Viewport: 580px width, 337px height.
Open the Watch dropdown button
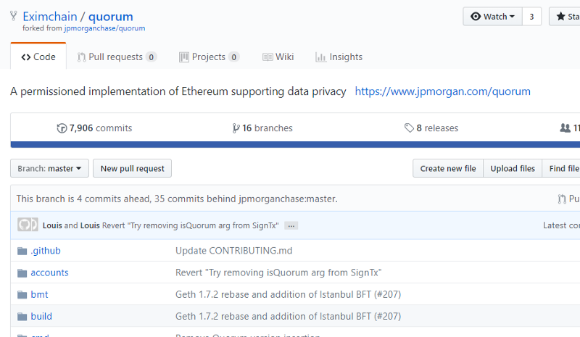pos(492,17)
